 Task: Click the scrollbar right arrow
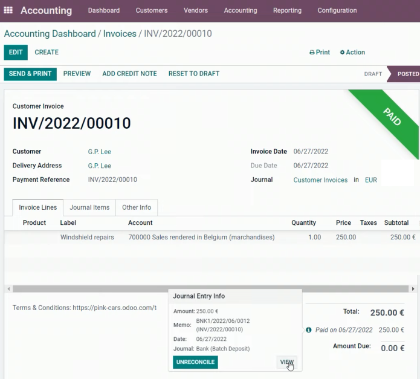click(x=413, y=289)
